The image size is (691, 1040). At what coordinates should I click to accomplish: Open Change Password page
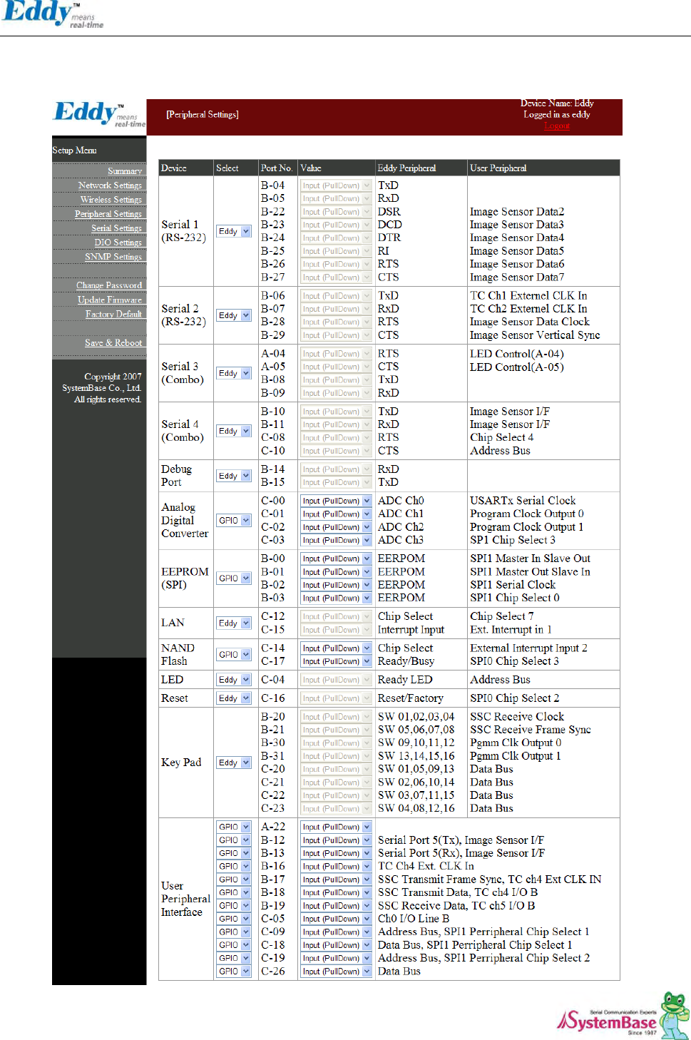[109, 285]
